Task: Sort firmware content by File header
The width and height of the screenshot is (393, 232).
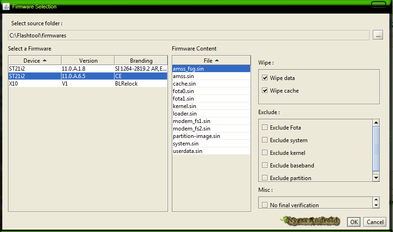Action: [x=211, y=61]
